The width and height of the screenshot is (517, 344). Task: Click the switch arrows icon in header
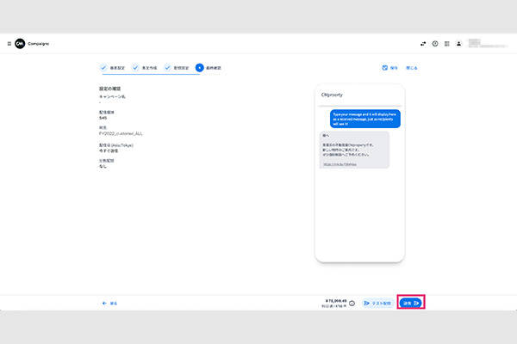pos(422,44)
